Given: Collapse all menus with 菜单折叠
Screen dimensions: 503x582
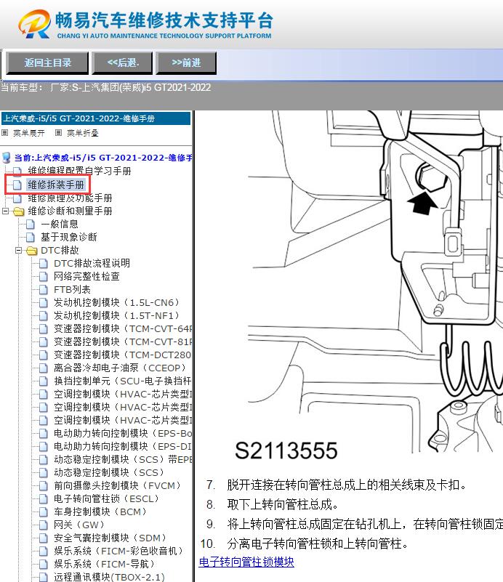Looking at the screenshot, I should pyautogui.click(x=82, y=133).
